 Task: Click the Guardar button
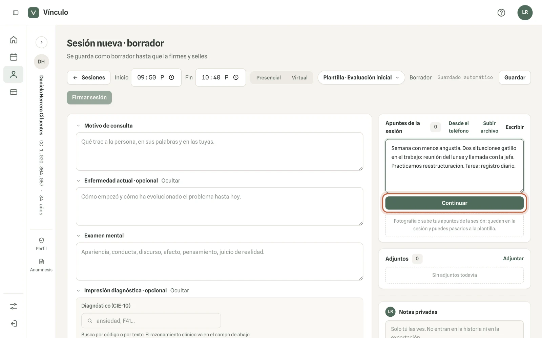click(x=515, y=77)
